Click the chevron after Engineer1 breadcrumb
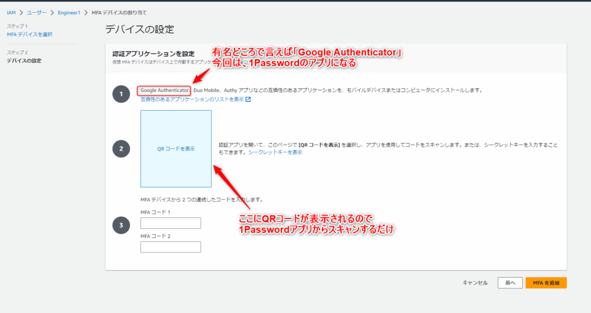 point(86,13)
